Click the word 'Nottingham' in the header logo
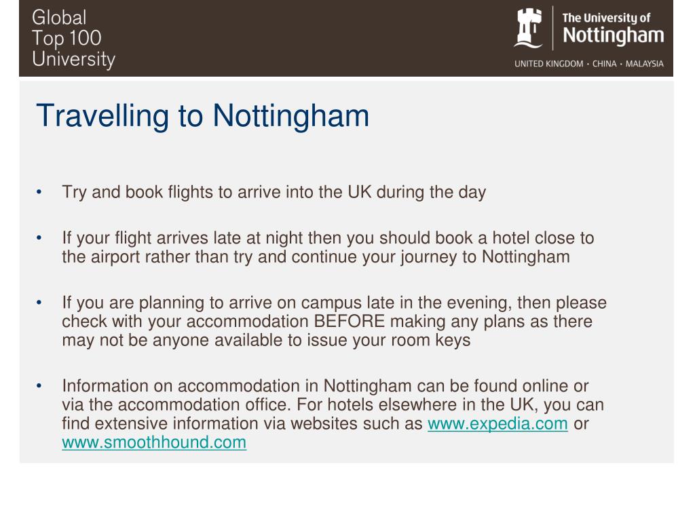 (613, 36)
